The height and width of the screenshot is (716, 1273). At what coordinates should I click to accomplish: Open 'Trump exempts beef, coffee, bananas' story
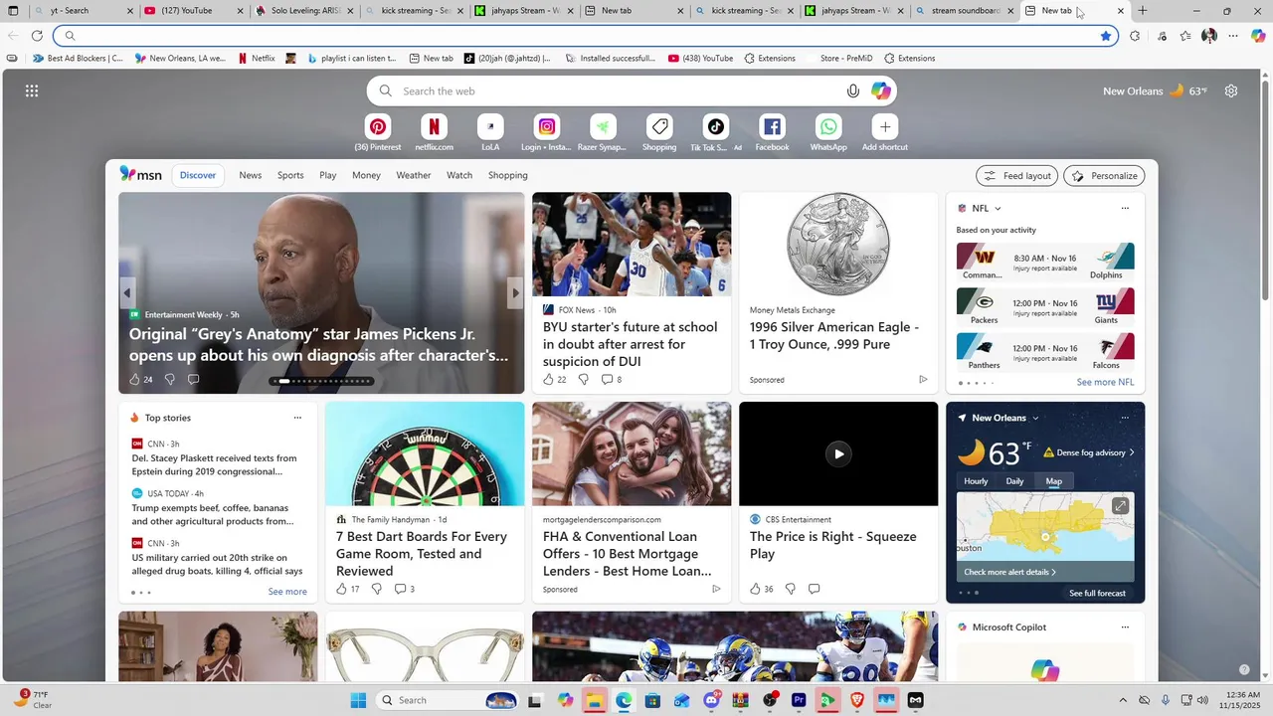coord(214,514)
